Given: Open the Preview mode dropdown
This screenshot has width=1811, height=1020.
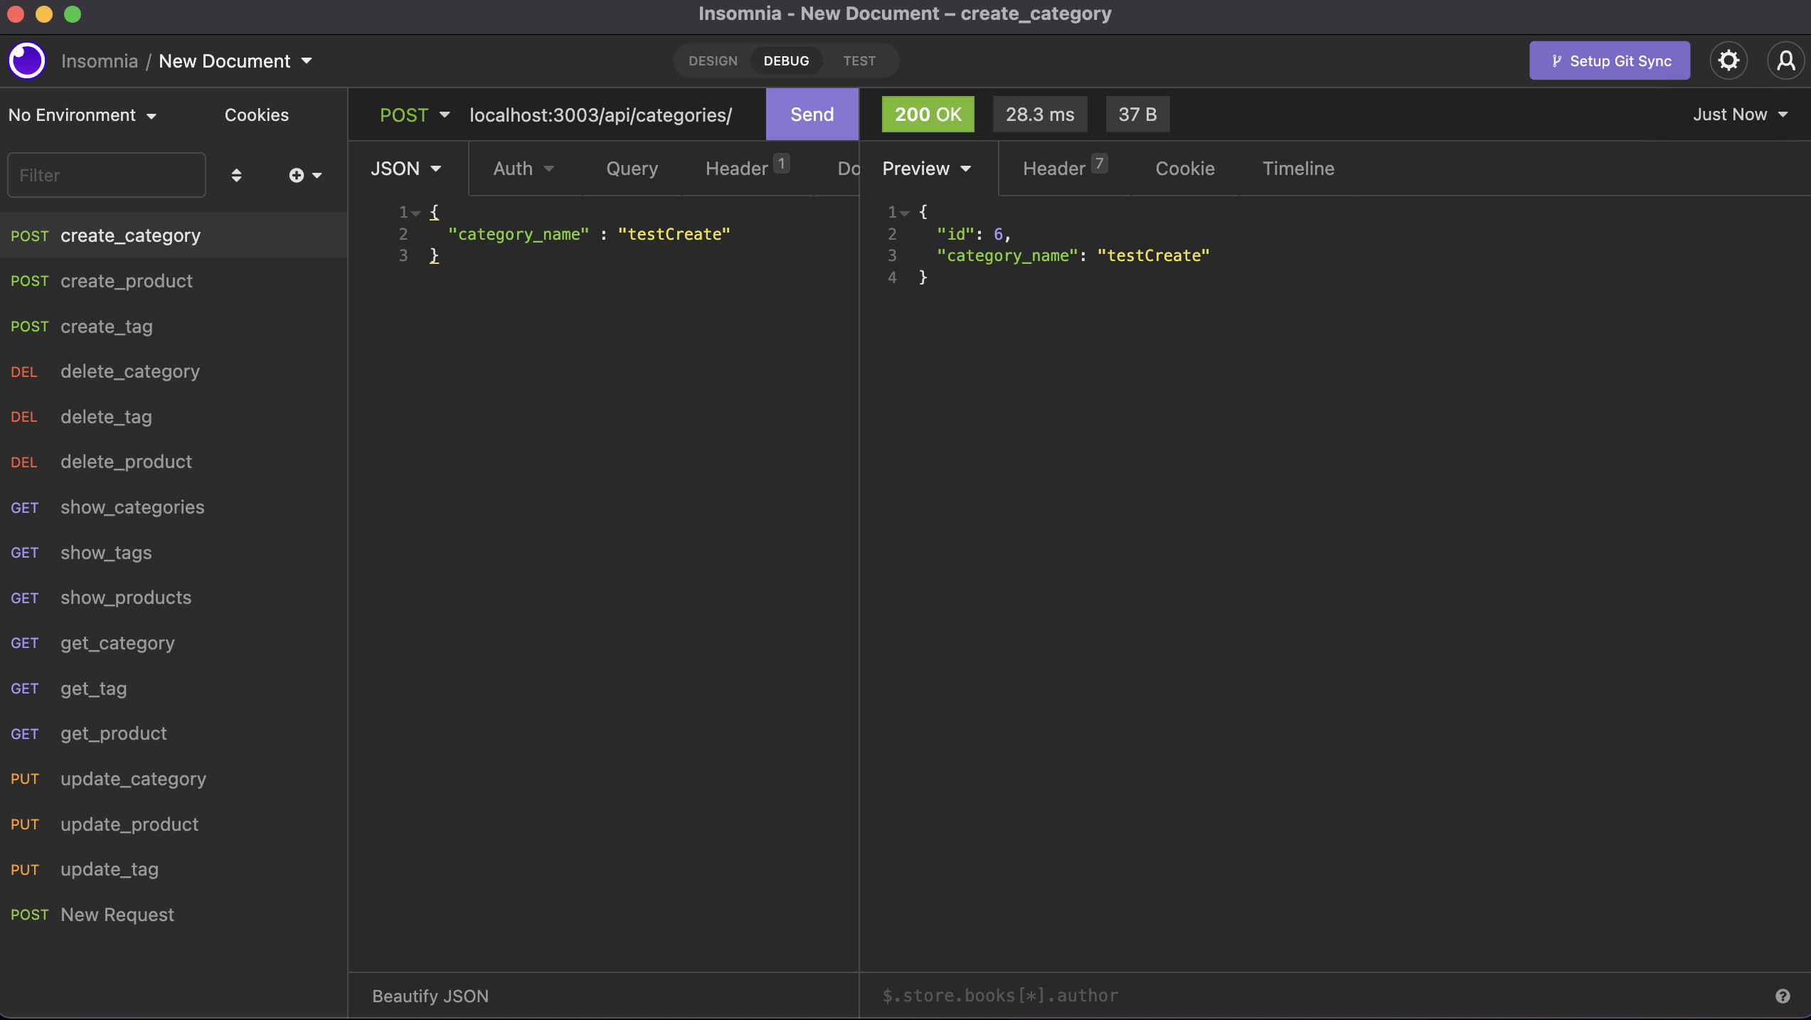Looking at the screenshot, I should (x=927, y=169).
